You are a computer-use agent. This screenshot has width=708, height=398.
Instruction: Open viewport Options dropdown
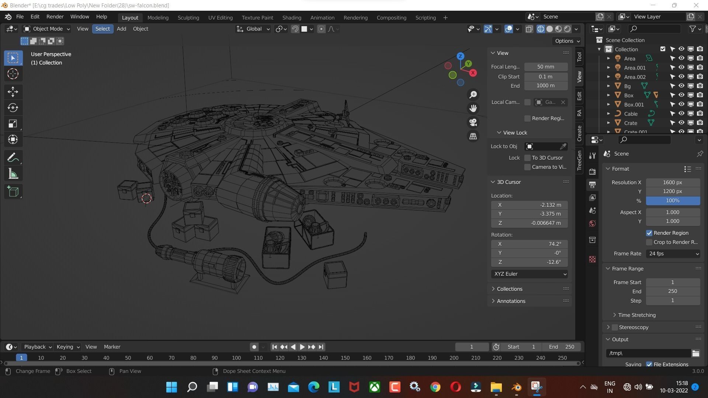(567, 41)
